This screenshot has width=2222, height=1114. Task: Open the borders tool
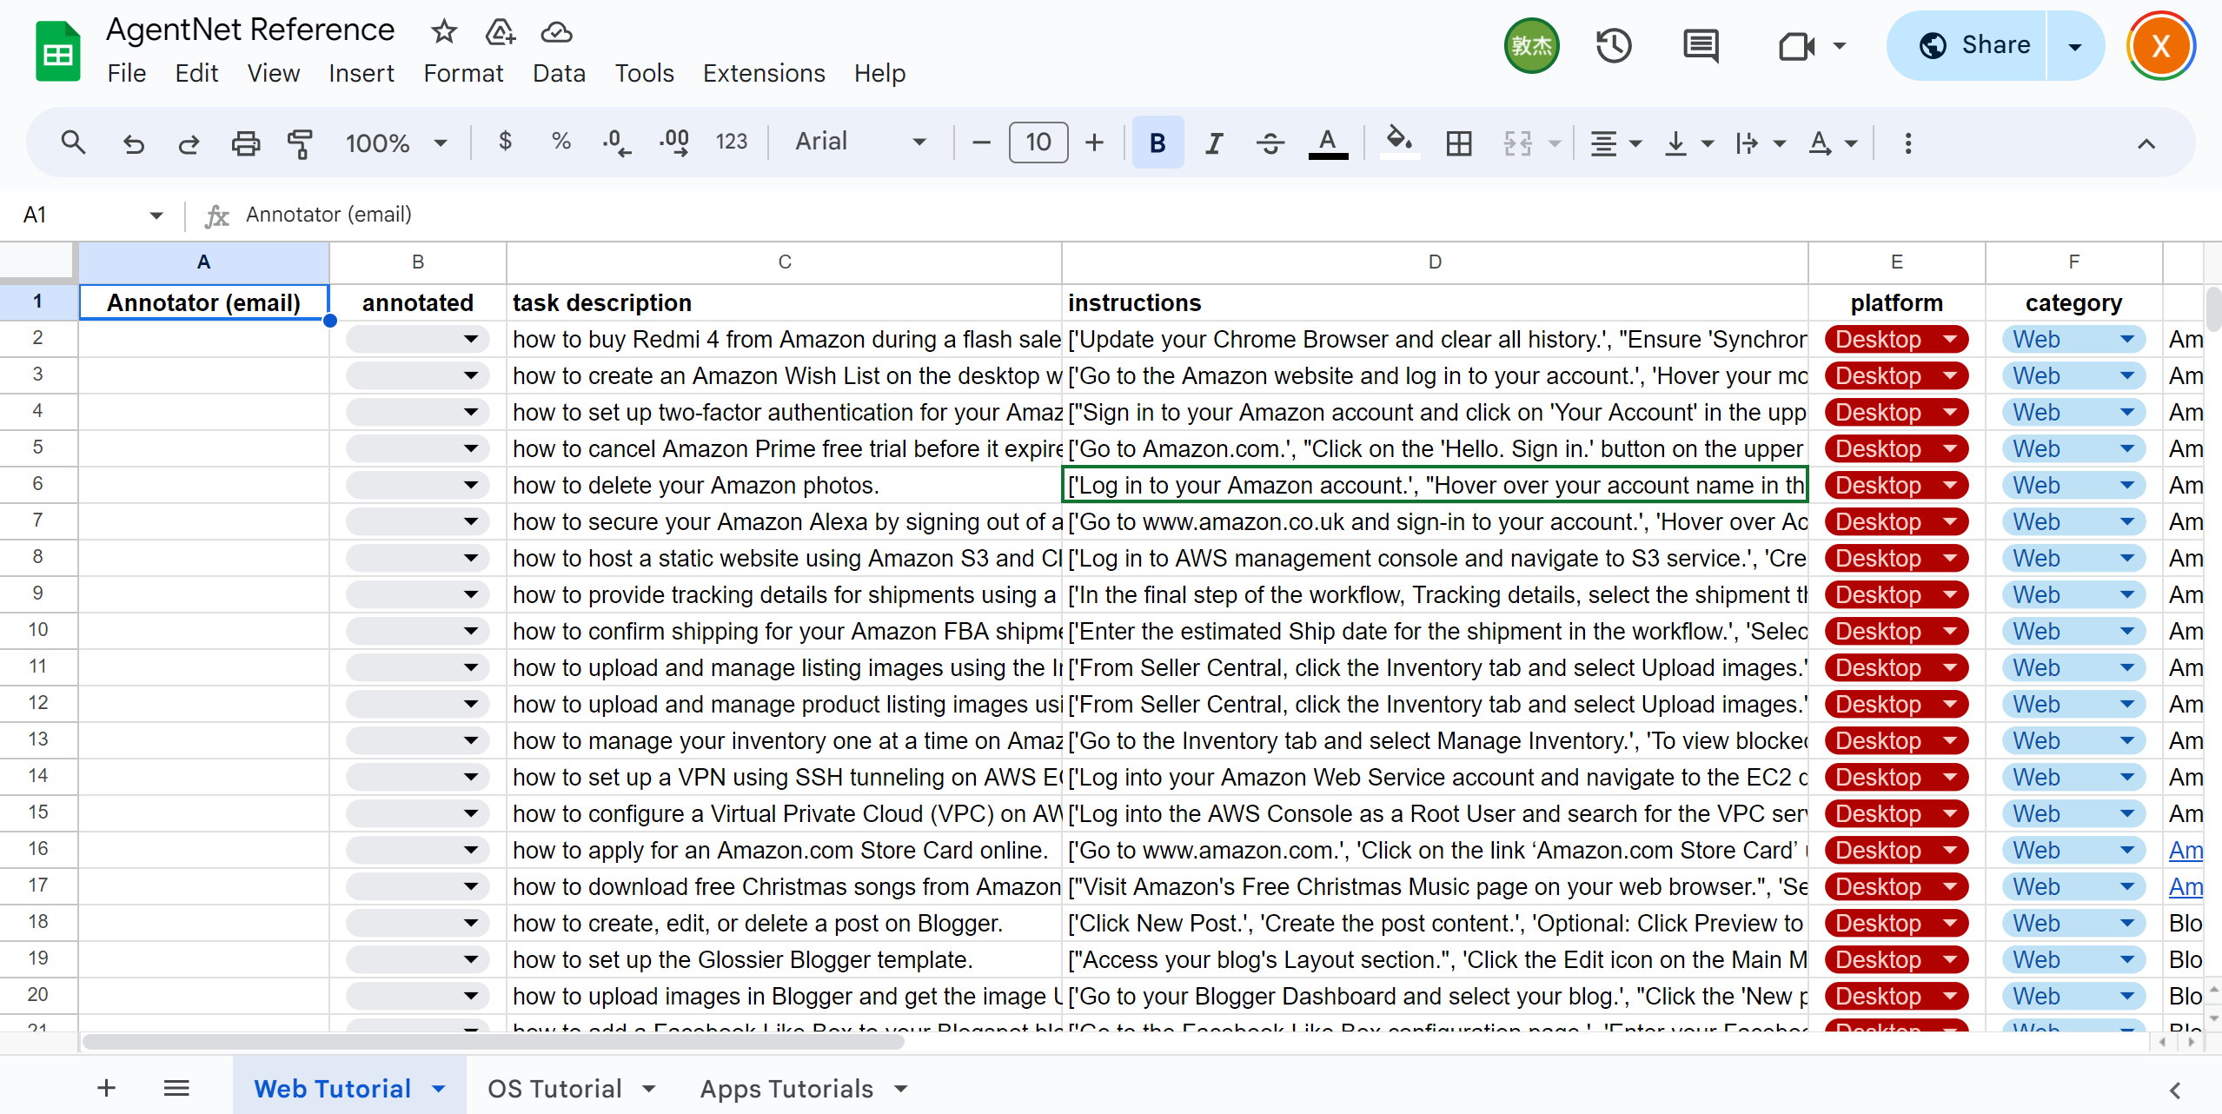pos(1459,143)
